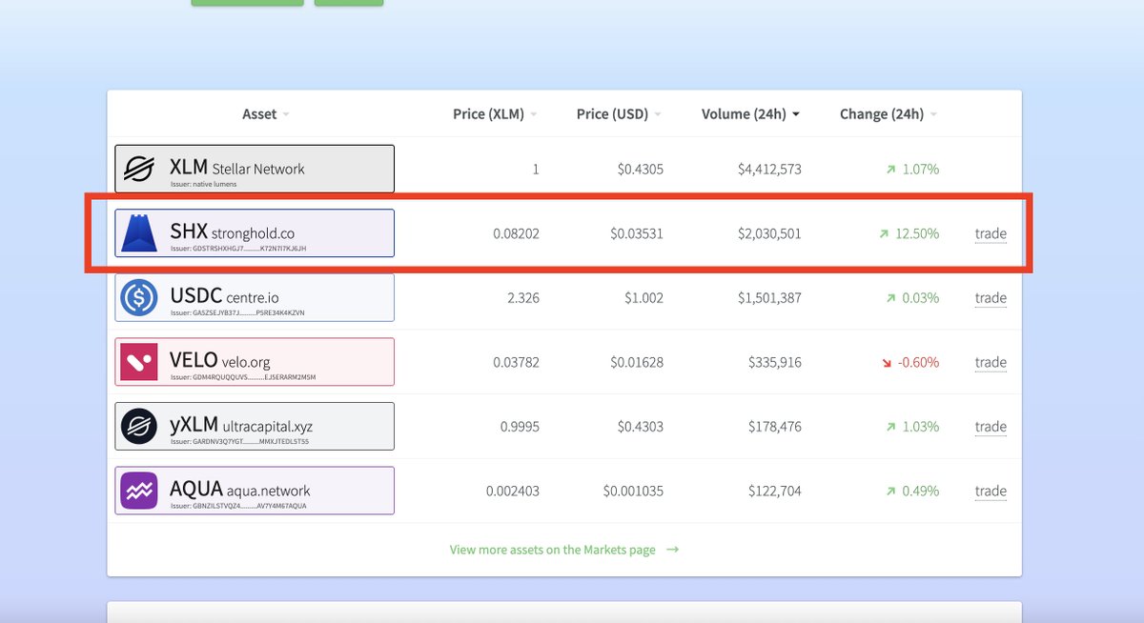Open the trade link for USDC
The width and height of the screenshot is (1144, 623).
point(991,298)
